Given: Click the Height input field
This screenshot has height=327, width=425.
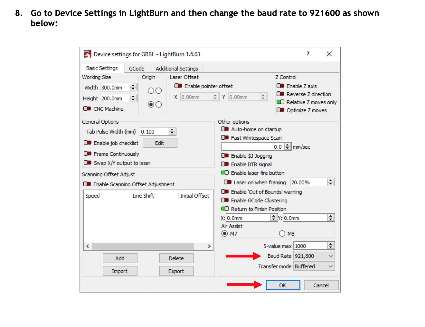Looking at the screenshot, I should click(115, 98).
